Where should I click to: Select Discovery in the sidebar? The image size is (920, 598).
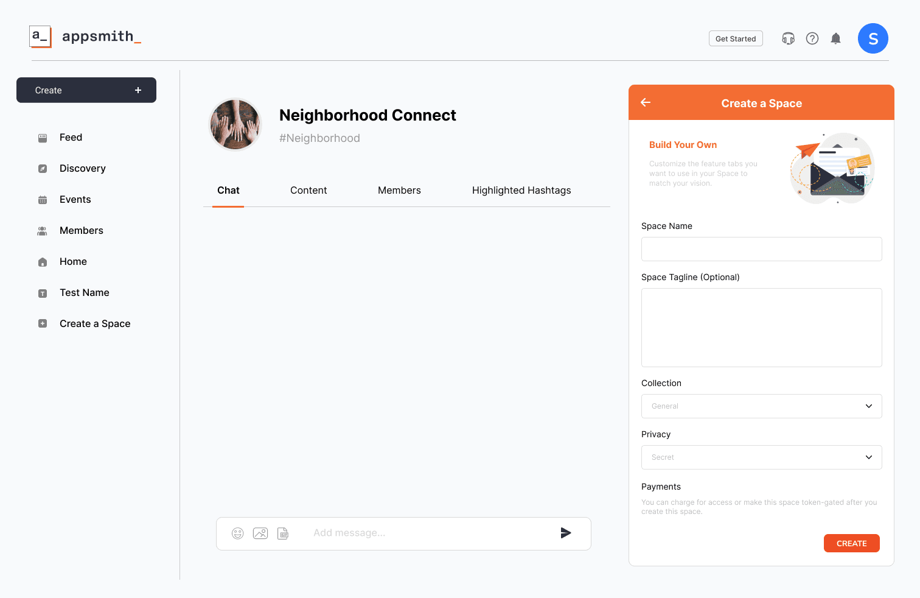pyautogui.click(x=82, y=168)
